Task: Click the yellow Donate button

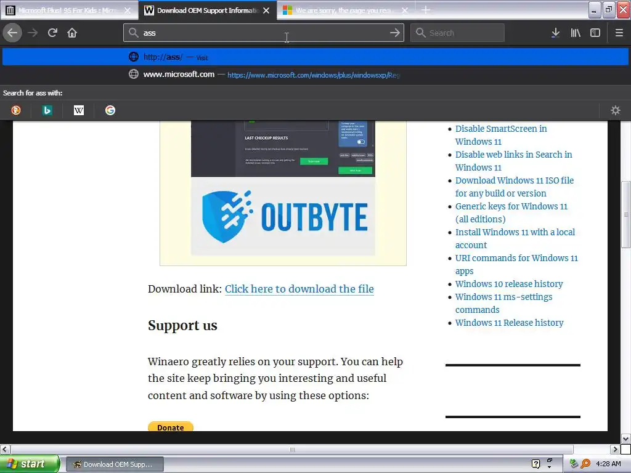Action: click(171, 427)
